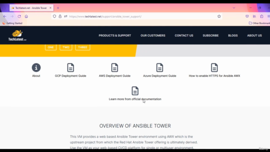Click the About info icon
This screenshot has height=152, width=270.
(x=36, y=68)
